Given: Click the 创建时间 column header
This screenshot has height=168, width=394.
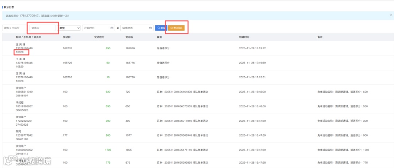Looking at the screenshot, I should (x=244, y=37).
